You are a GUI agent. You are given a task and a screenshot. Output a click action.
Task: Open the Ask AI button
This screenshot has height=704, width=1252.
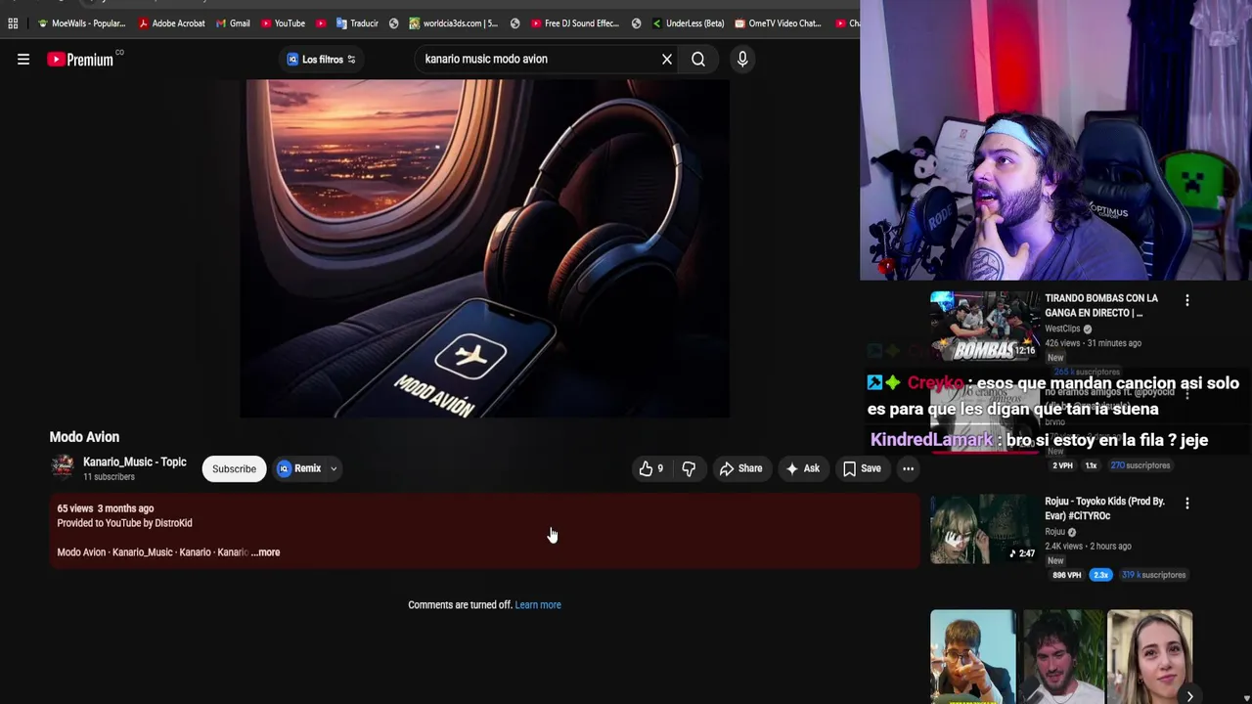click(x=802, y=468)
